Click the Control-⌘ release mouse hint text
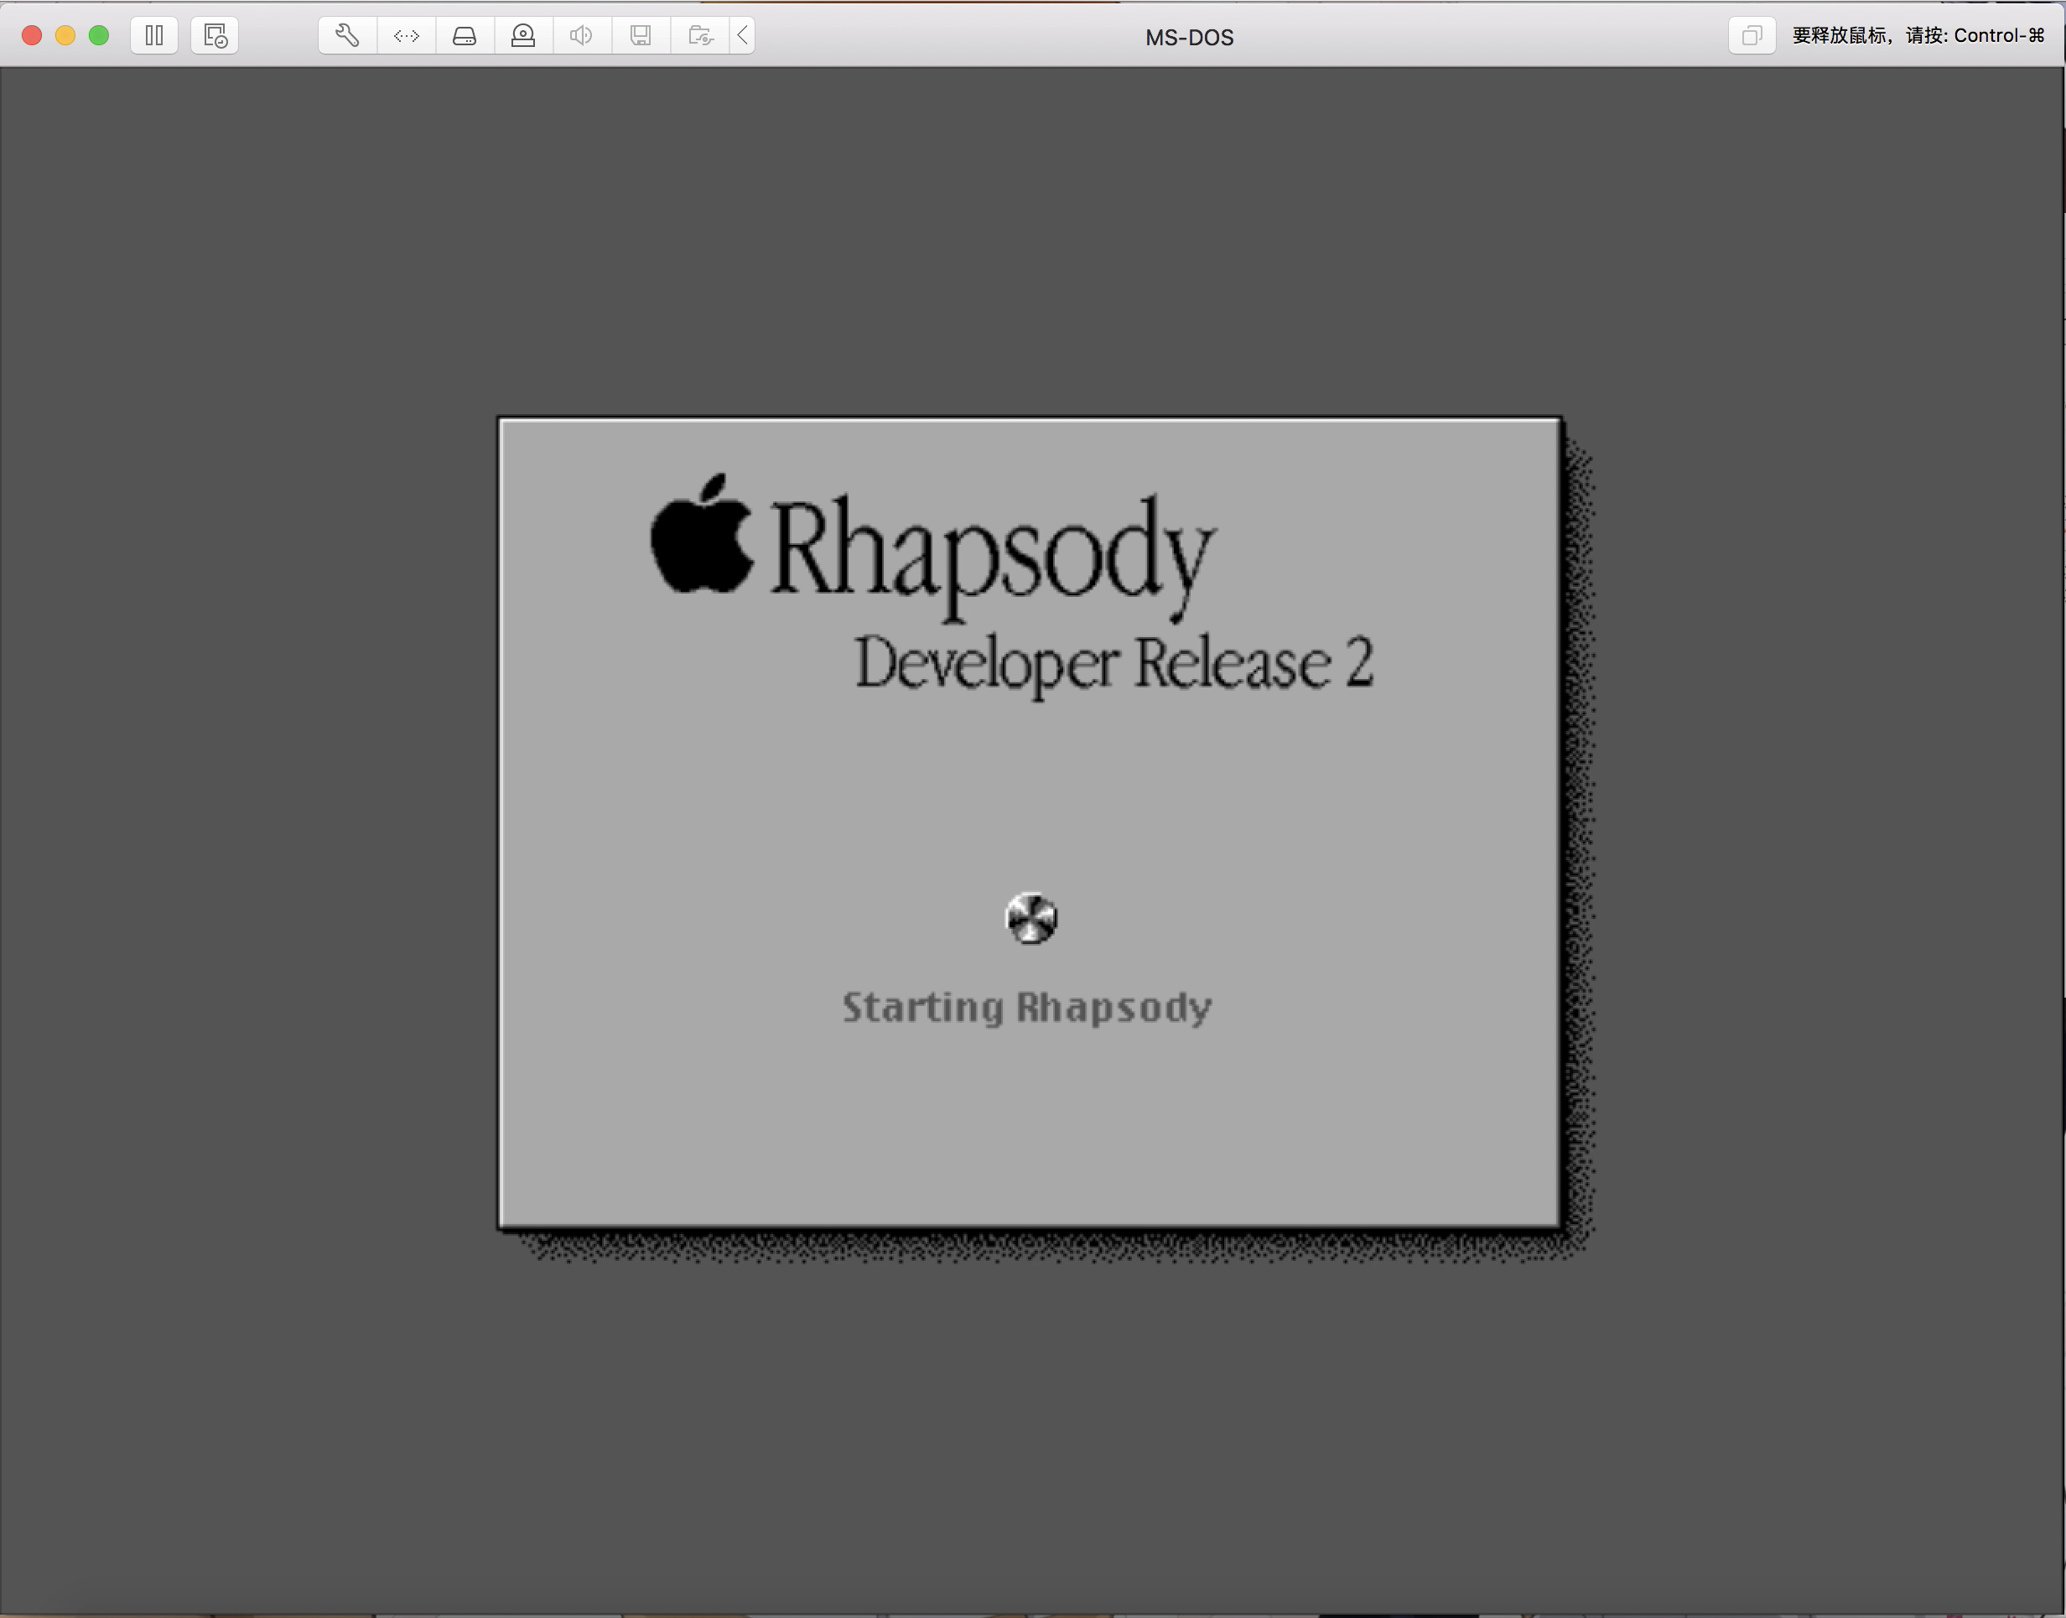 click(x=1918, y=36)
